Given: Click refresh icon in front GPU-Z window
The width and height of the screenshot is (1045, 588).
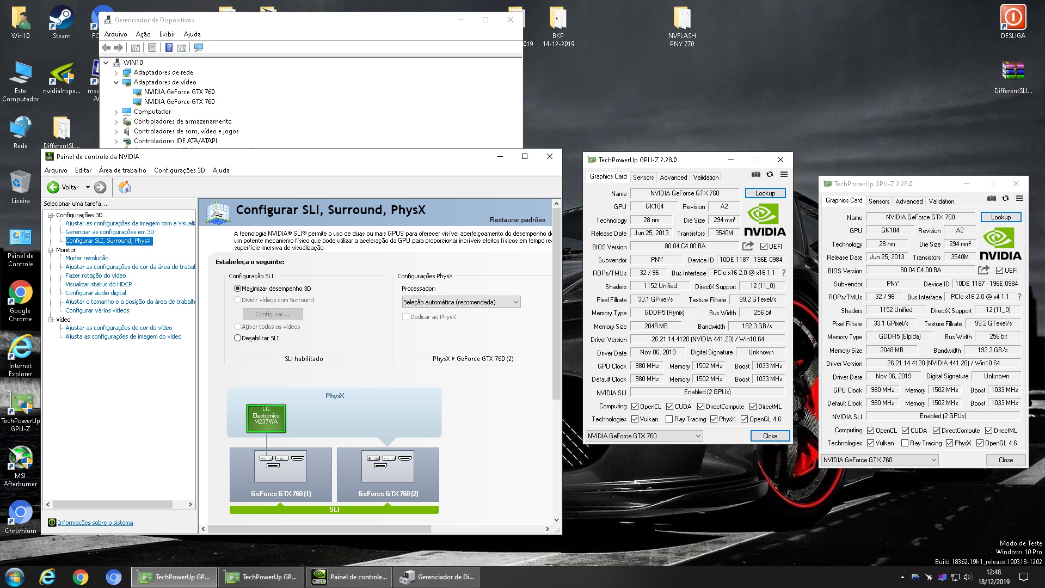Looking at the screenshot, I should pos(770,174).
